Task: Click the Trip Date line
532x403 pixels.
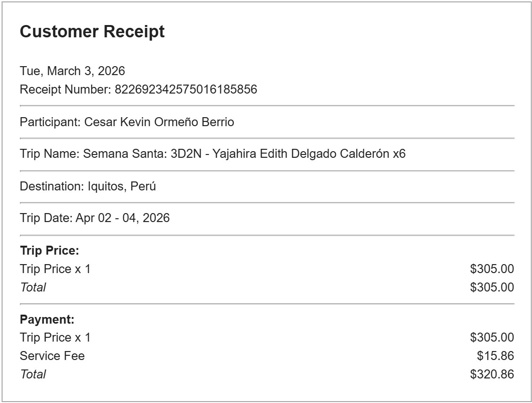Action: pyautogui.click(x=94, y=218)
